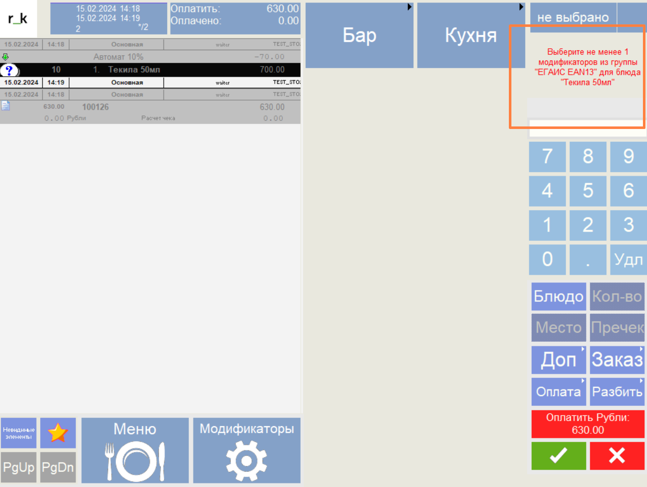Expand the Бар category
The image size is (647, 487).
pyautogui.click(x=359, y=35)
